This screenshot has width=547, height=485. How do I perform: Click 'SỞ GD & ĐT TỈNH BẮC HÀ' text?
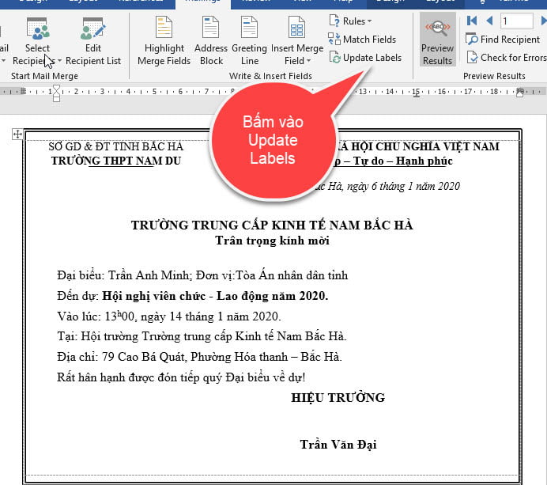tap(116, 146)
